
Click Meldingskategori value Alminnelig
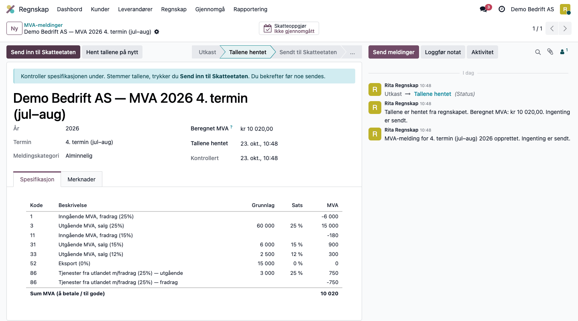[79, 156]
